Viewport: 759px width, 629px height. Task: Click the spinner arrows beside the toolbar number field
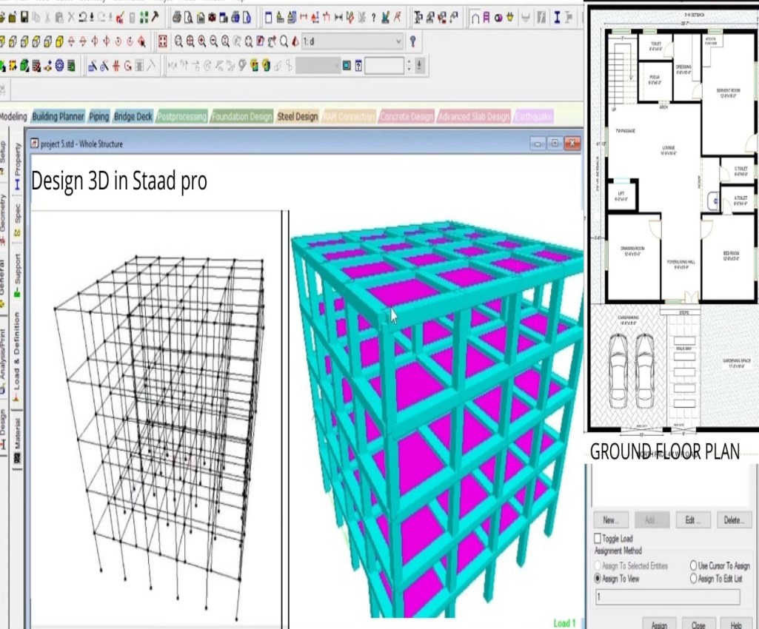[409, 66]
